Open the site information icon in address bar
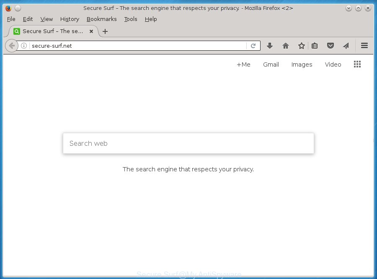Viewport: 377px width, 279px height. [x=24, y=46]
